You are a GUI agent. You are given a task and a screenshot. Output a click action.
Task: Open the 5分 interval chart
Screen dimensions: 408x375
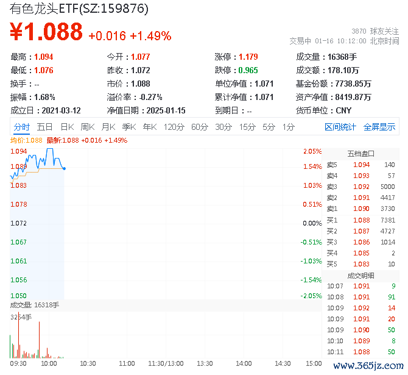click(269, 127)
